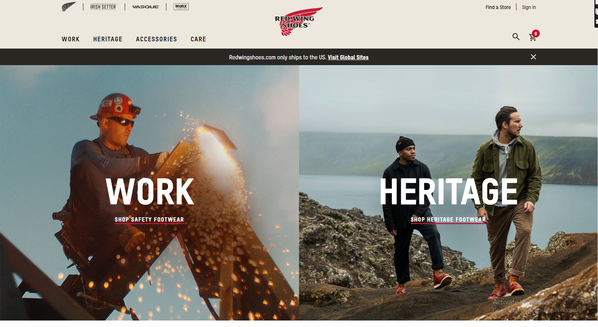
Task: Select the large WORK hero image heading
Action: tap(150, 192)
